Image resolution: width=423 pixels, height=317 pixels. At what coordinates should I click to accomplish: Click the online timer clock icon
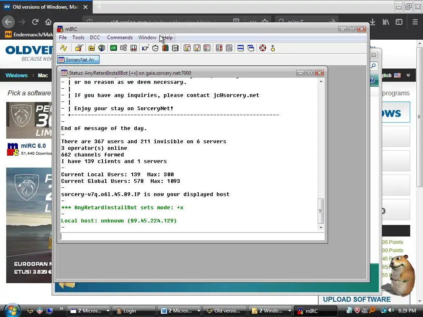(155, 48)
